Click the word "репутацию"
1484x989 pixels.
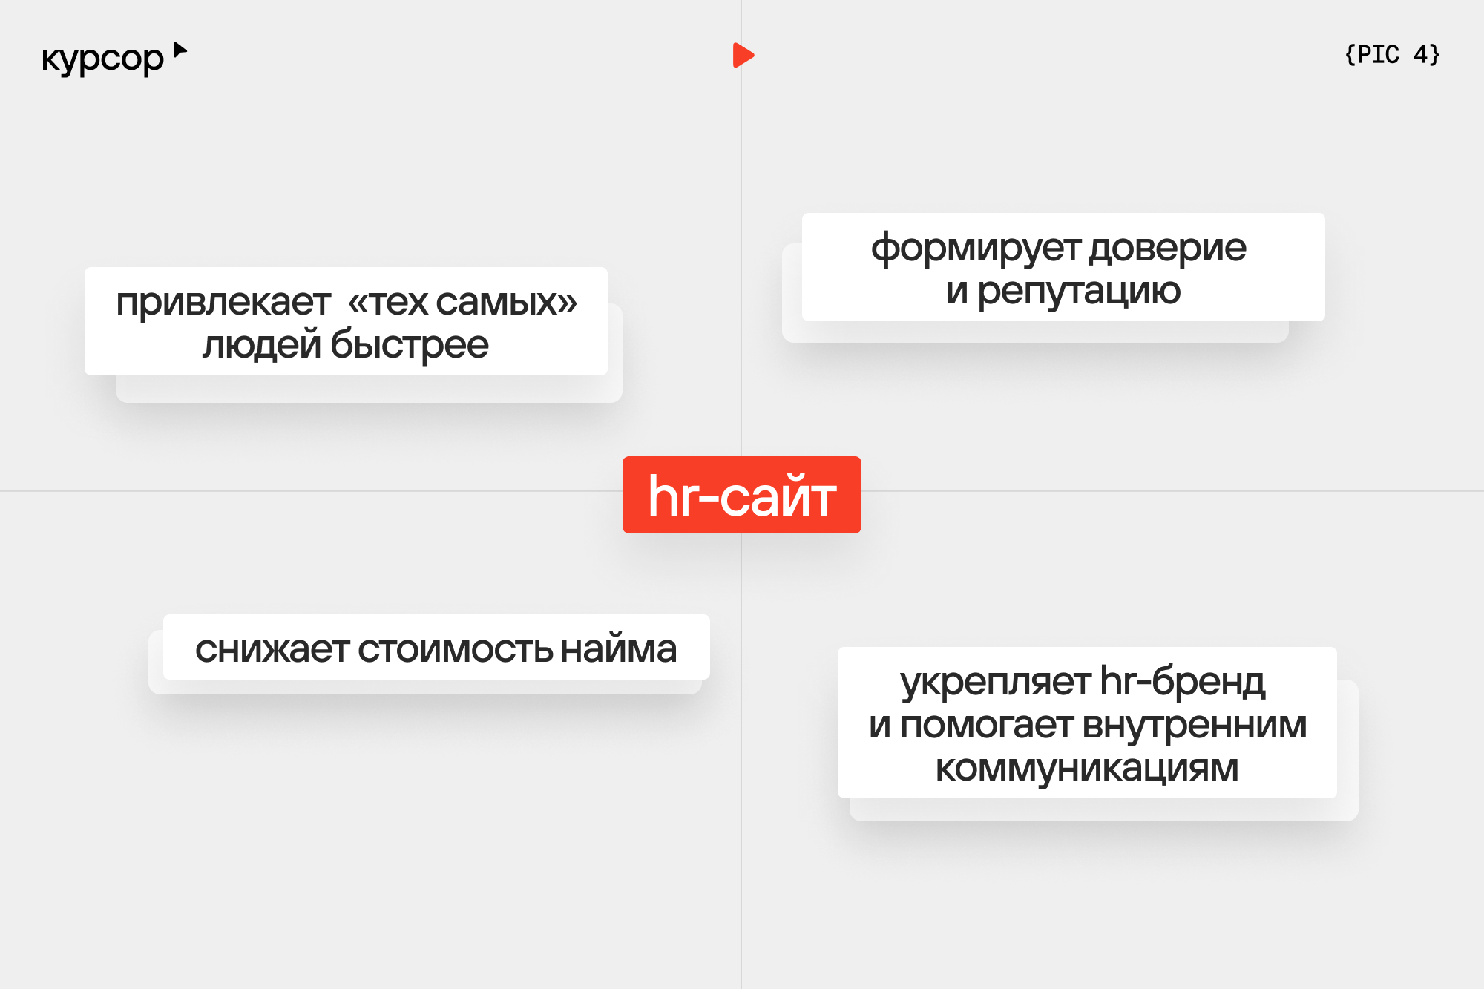[x=1078, y=291]
